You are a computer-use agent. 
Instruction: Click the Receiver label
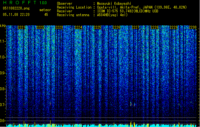[x=65, y=11]
